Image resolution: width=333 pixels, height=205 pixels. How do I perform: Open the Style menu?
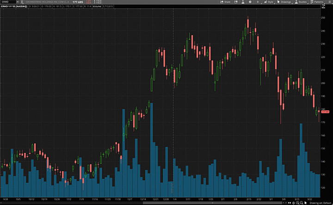[x=269, y=2]
